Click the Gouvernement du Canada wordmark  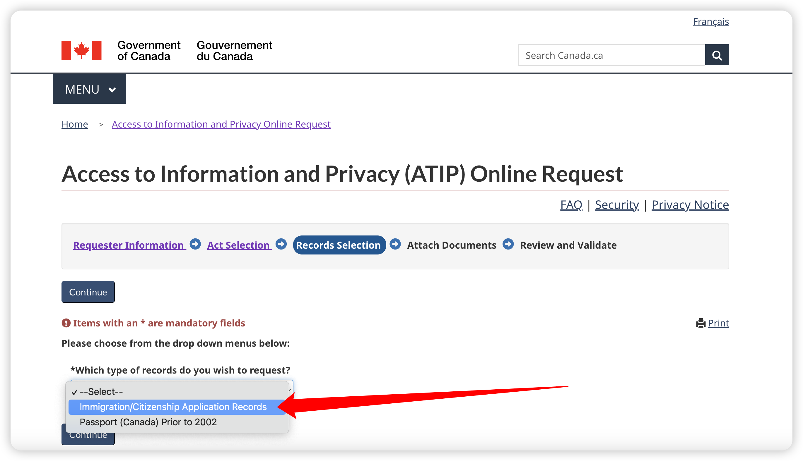[x=234, y=51]
